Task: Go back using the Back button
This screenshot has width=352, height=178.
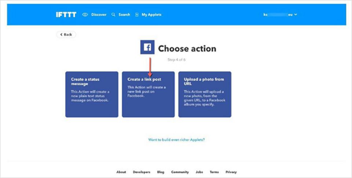Action: (66, 34)
